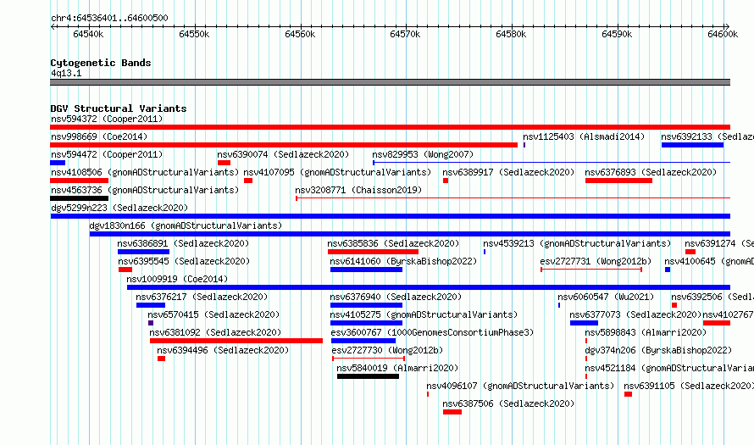Click the nsv594472 (Cooper2011) blue feature
This screenshot has height=445, width=754.
point(58,163)
